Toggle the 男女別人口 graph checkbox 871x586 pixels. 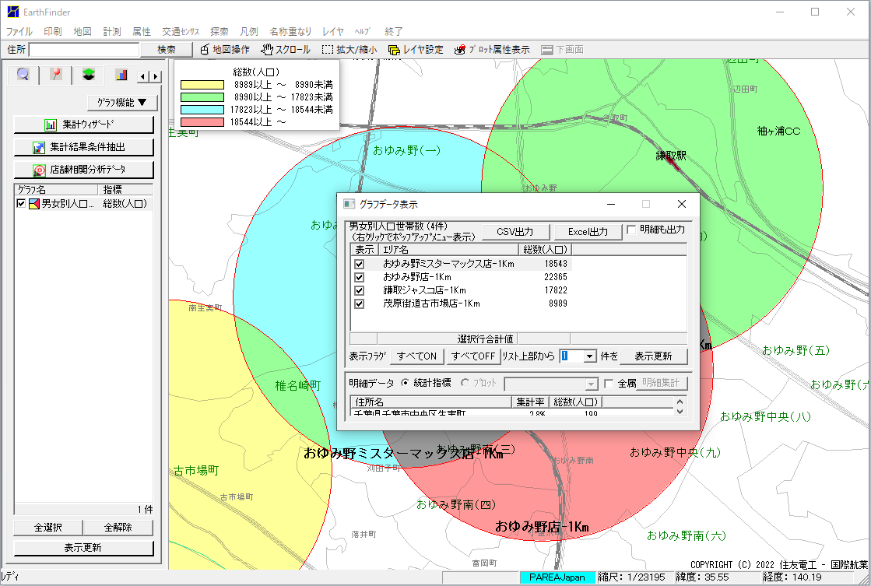click(21, 204)
